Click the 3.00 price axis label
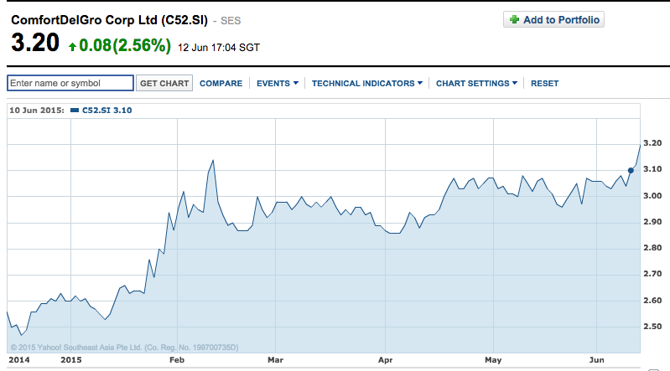Screen dimensions: 670x371 pyautogui.click(x=652, y=196)
